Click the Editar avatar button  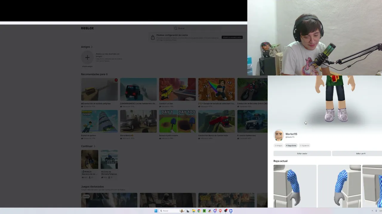[x=302, y=154]
